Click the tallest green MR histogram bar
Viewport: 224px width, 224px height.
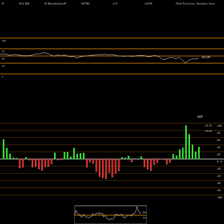point(186,142)
